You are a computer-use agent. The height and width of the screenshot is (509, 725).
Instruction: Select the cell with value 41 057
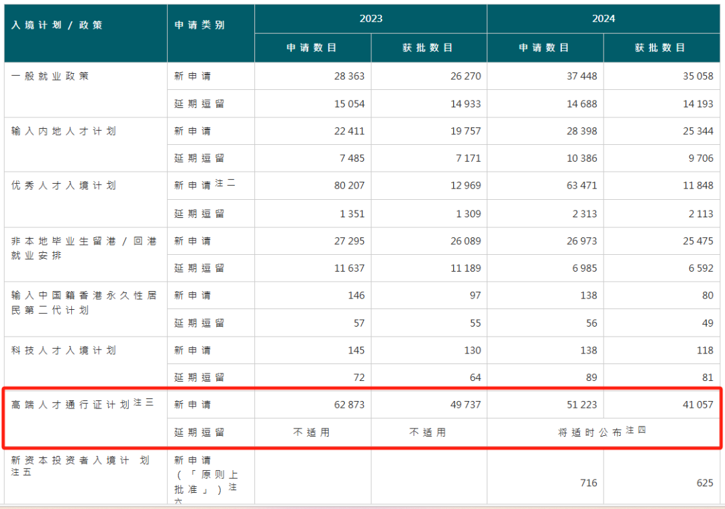tap(698, 405)
